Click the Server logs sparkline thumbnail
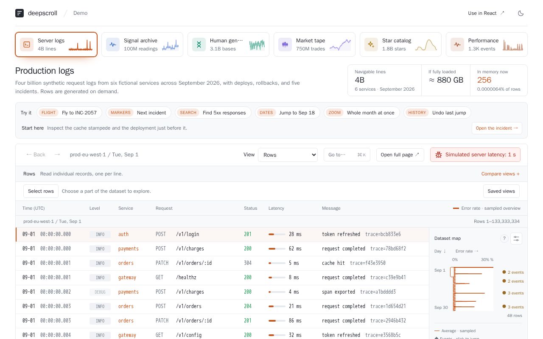The image size is (543, 339). [x=81, y=45]
